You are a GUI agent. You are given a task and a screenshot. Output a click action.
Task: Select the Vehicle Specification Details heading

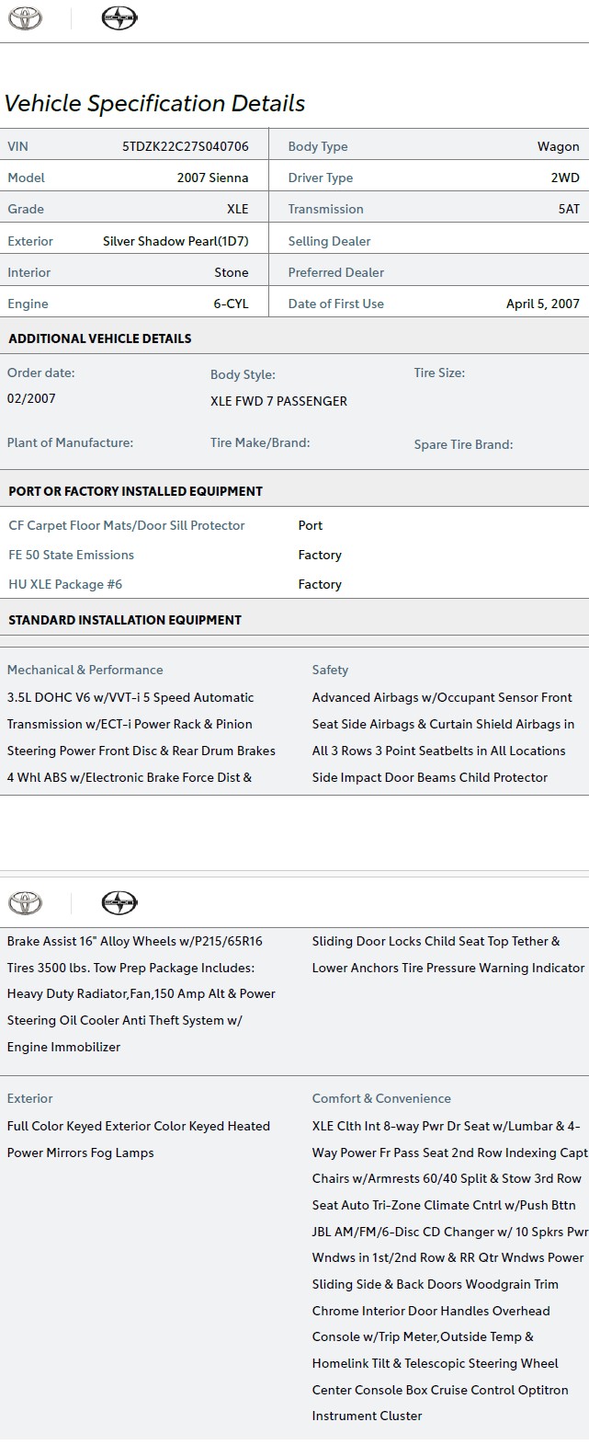tap(154, 104)
